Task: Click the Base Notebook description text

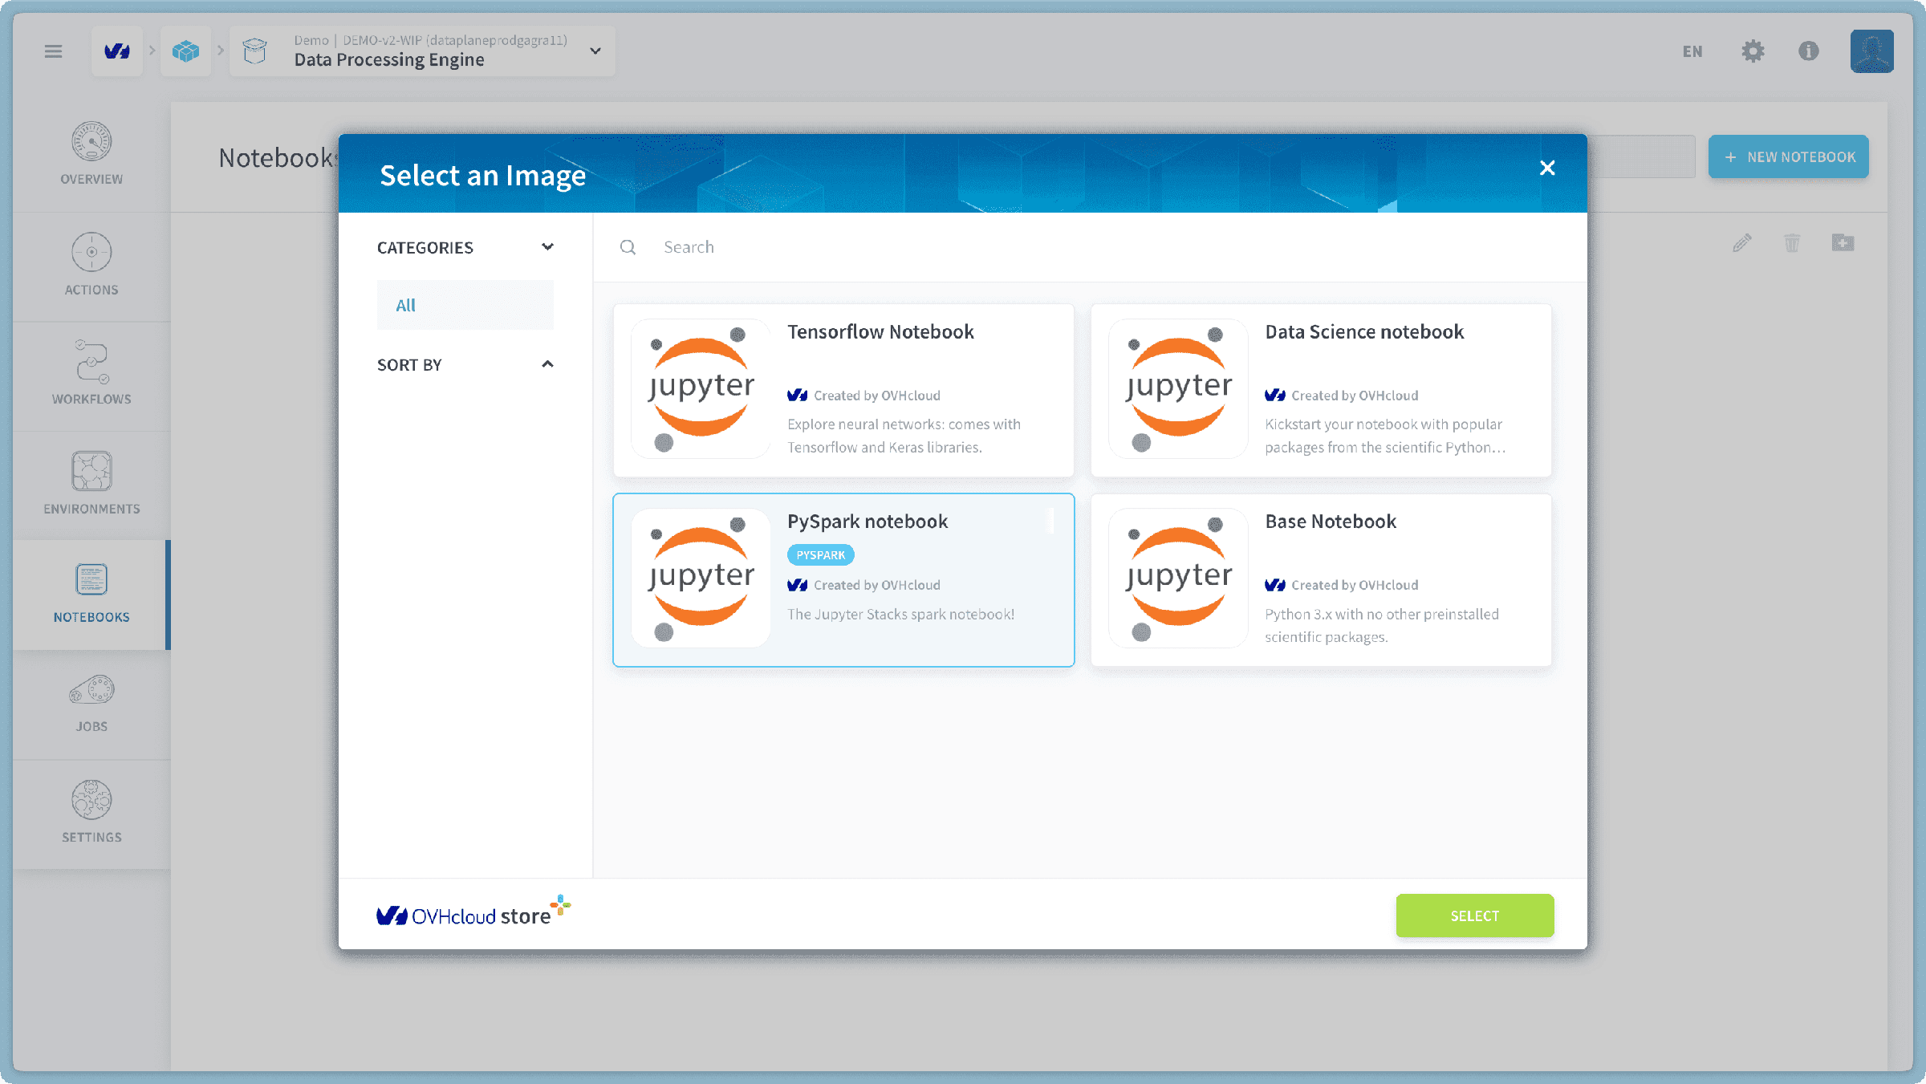Action: [1382, 625]
